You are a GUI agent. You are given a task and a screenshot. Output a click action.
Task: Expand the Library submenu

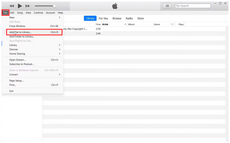pos(33,45)
